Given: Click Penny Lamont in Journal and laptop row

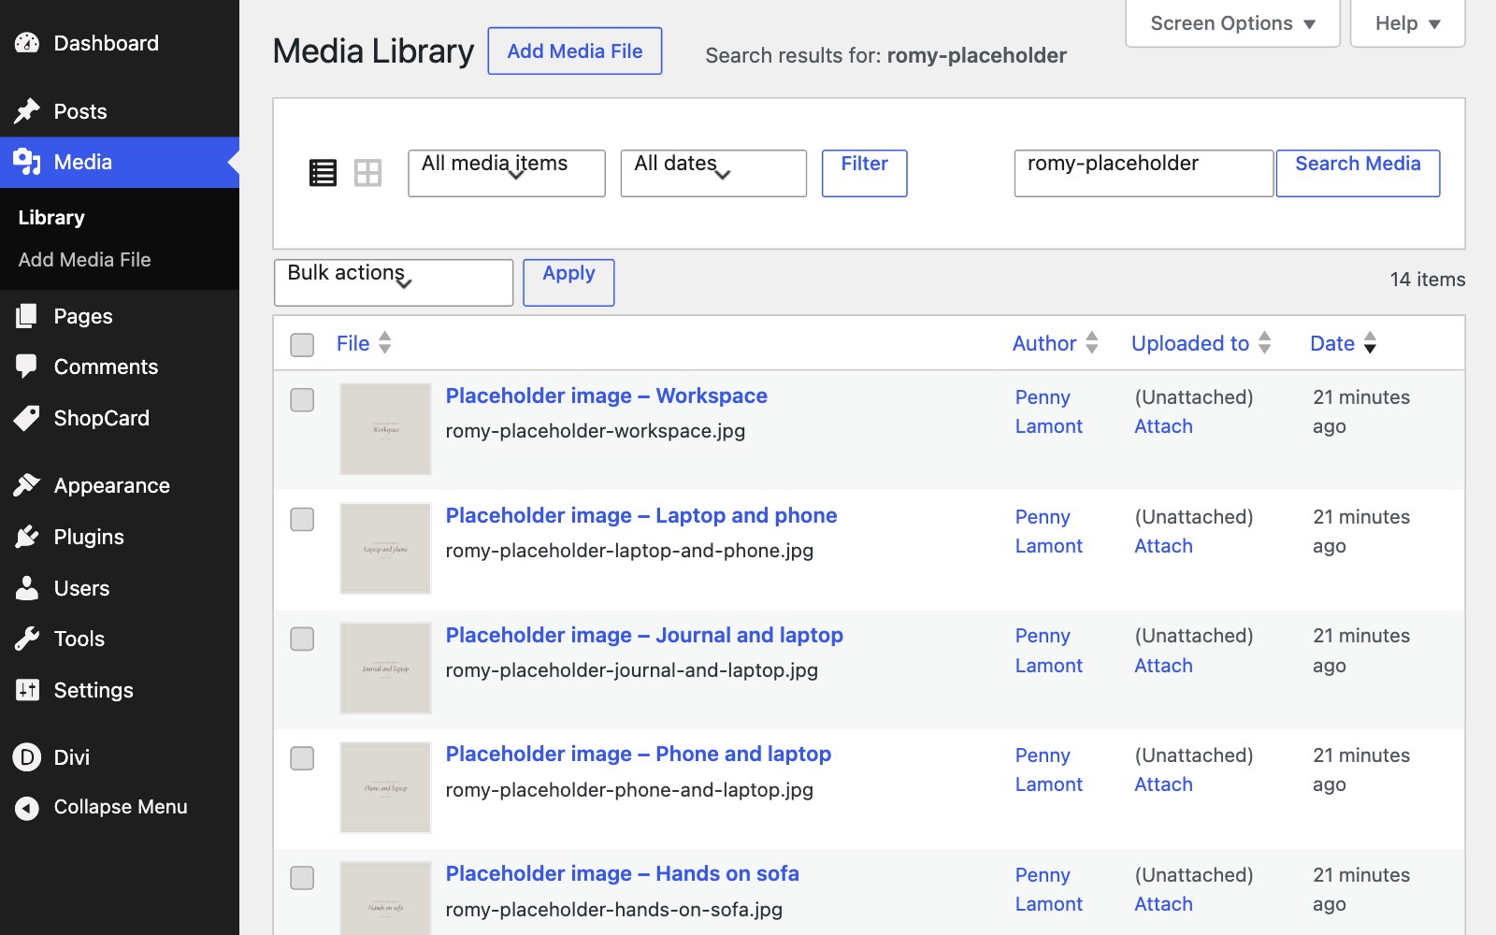Looking at the screenshot, I should point(1049,651).
